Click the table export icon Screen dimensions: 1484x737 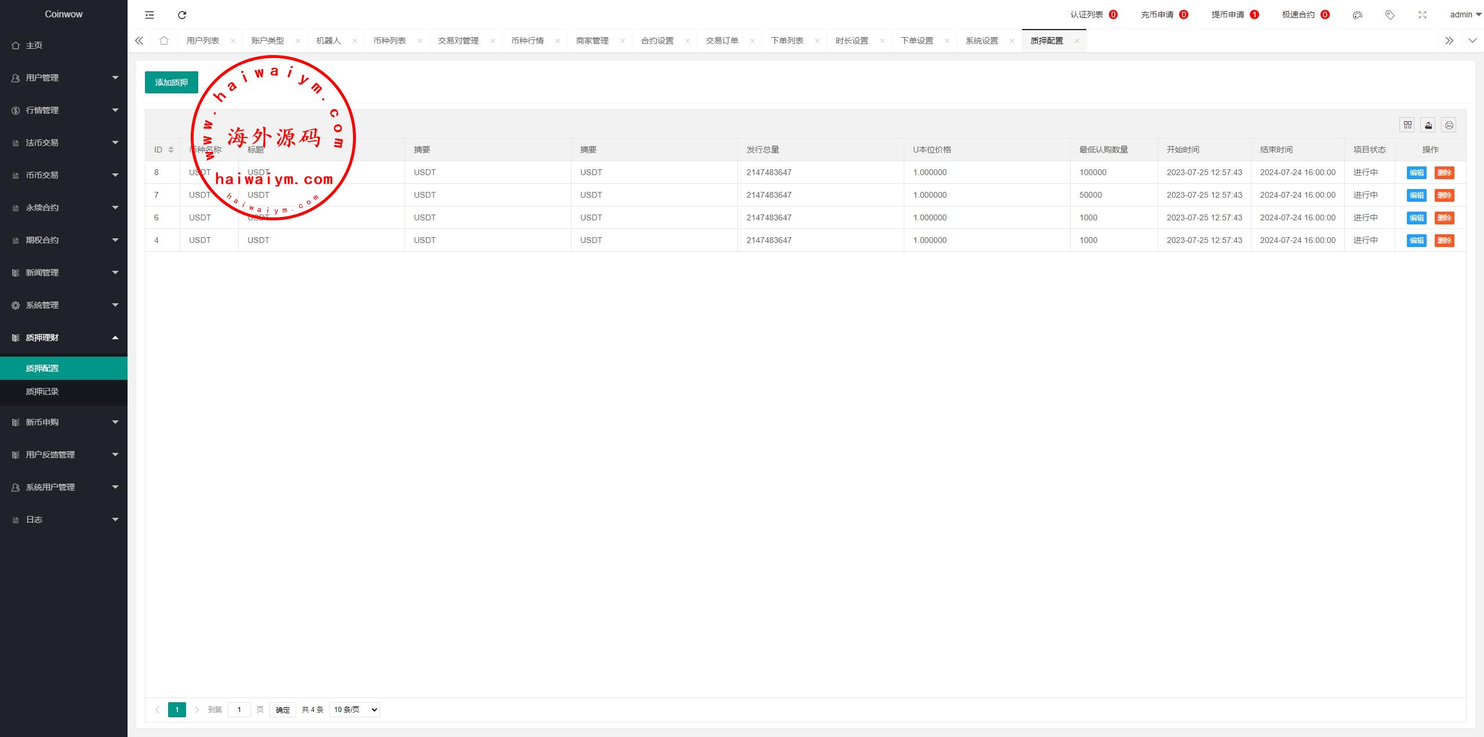[1428, 125]
